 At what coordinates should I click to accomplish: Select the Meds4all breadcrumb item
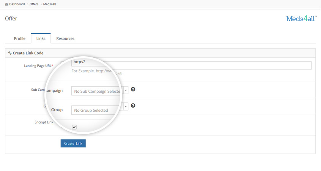(x=49, y=4)
